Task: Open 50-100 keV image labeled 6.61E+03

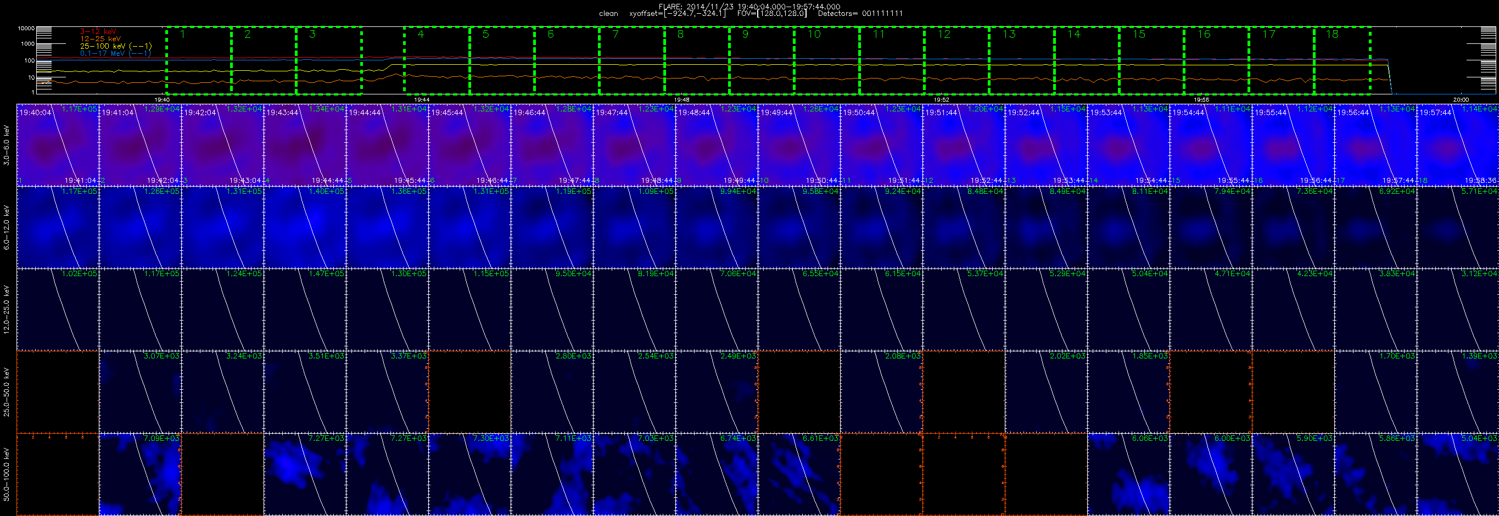Action: pyautogui.click(x=799, y=474)
